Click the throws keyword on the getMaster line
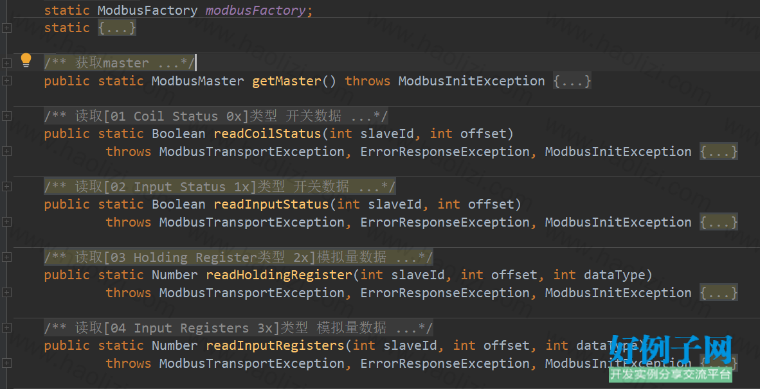 368,81
